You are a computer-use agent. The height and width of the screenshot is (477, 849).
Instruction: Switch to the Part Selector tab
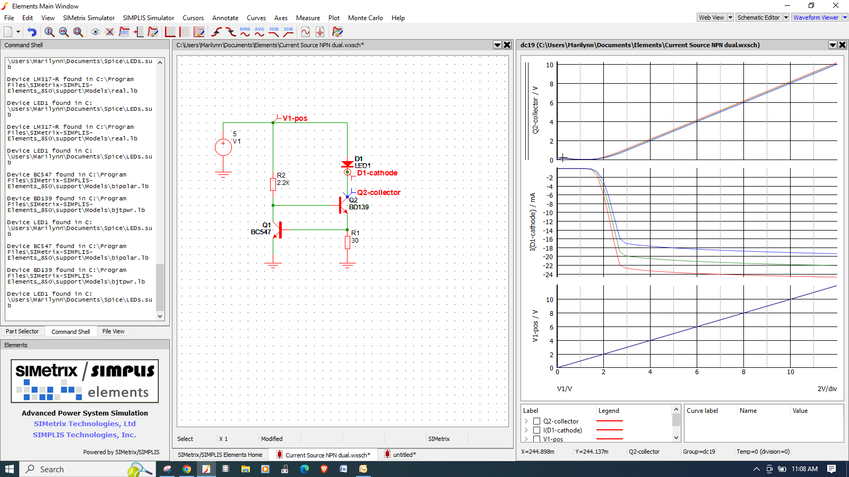click(x=22, y=331)
